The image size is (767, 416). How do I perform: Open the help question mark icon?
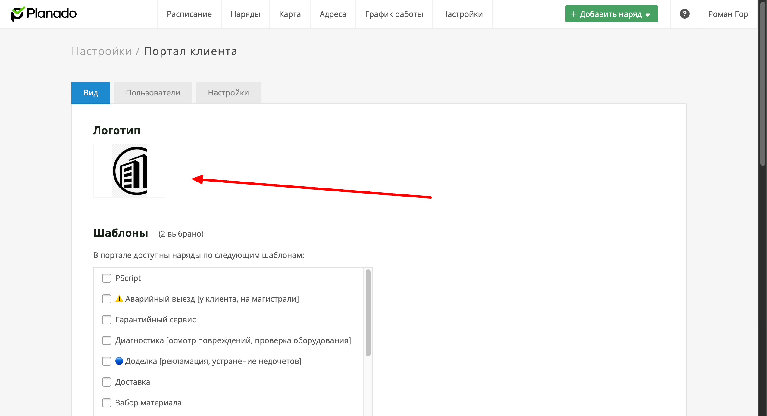pos(684,14)
